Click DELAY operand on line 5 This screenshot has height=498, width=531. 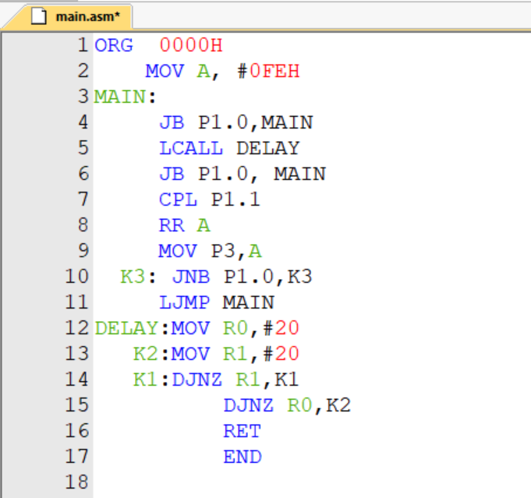[268, 148]
